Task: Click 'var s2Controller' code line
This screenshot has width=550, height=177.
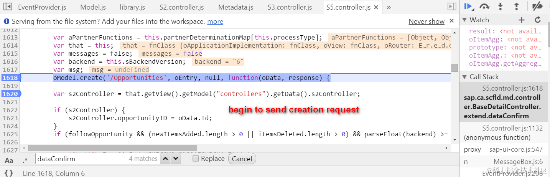Action: point(207,94)
